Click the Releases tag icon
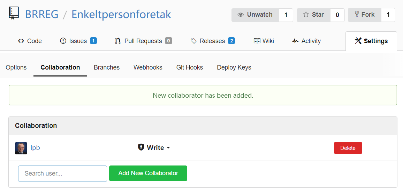 click(193, 41)
